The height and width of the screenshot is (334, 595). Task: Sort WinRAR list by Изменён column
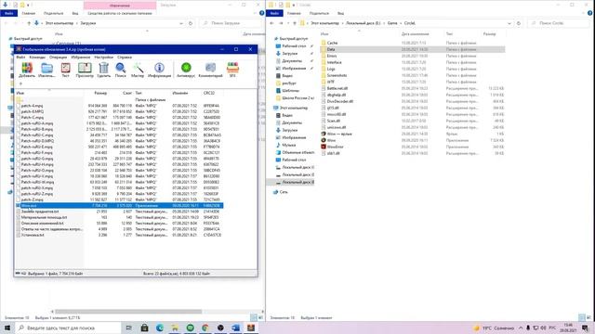click(x=179, y=93)
